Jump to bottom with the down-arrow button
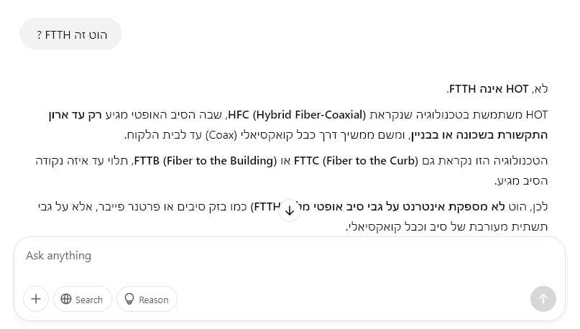This screenshot has width=580, height=329. (289, 210)
